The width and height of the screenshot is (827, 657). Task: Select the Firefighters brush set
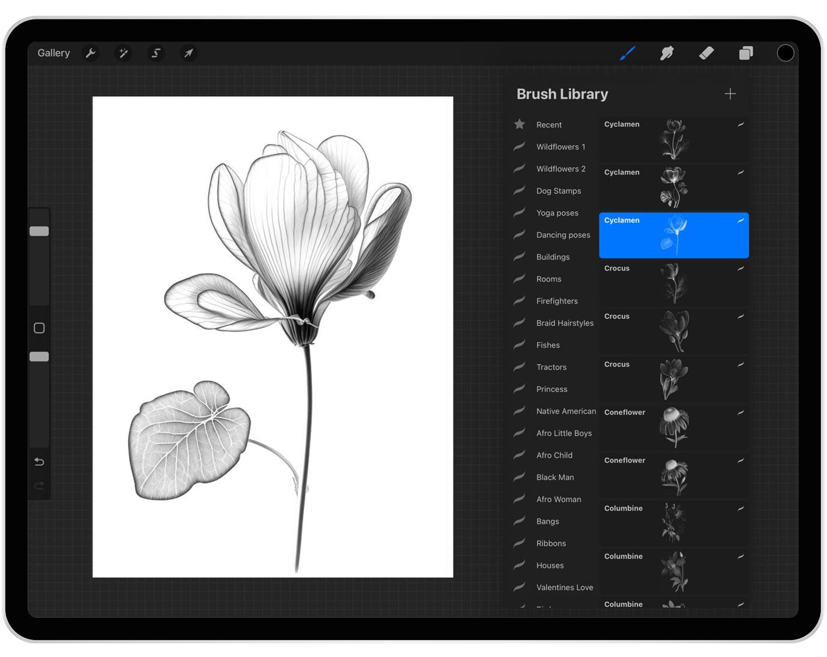click(554, 301)
